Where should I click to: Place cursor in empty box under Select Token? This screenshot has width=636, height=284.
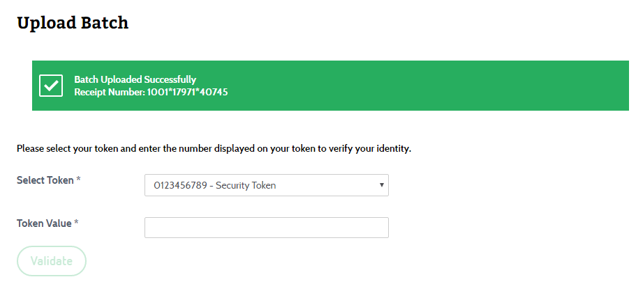point(267,228)
